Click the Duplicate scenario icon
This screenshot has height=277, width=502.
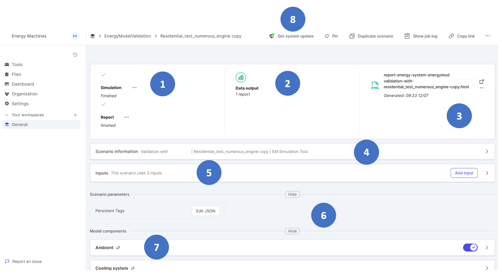pos(352,36)
